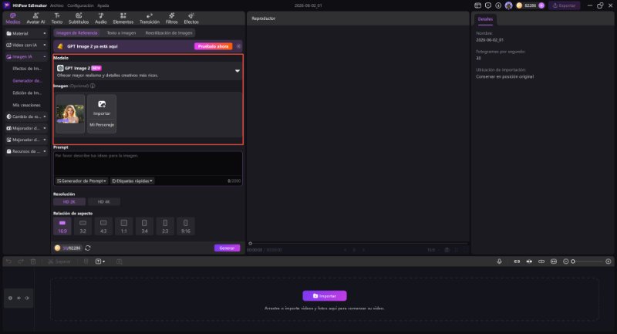The height and width of the screenshot is (334, 617).
Task: Choose the 4:3 aspect ratio
Action: point(103,226)
